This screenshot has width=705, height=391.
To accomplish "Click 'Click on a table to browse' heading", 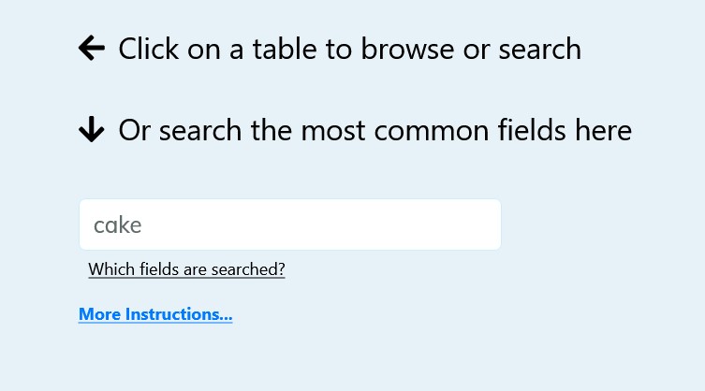I will click(x=349, y=49).
